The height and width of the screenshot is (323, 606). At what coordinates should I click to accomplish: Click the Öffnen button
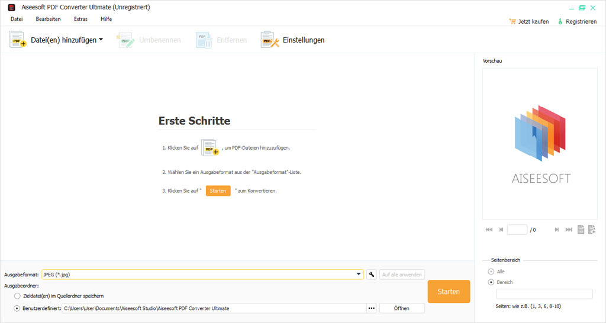click(402, 308)
